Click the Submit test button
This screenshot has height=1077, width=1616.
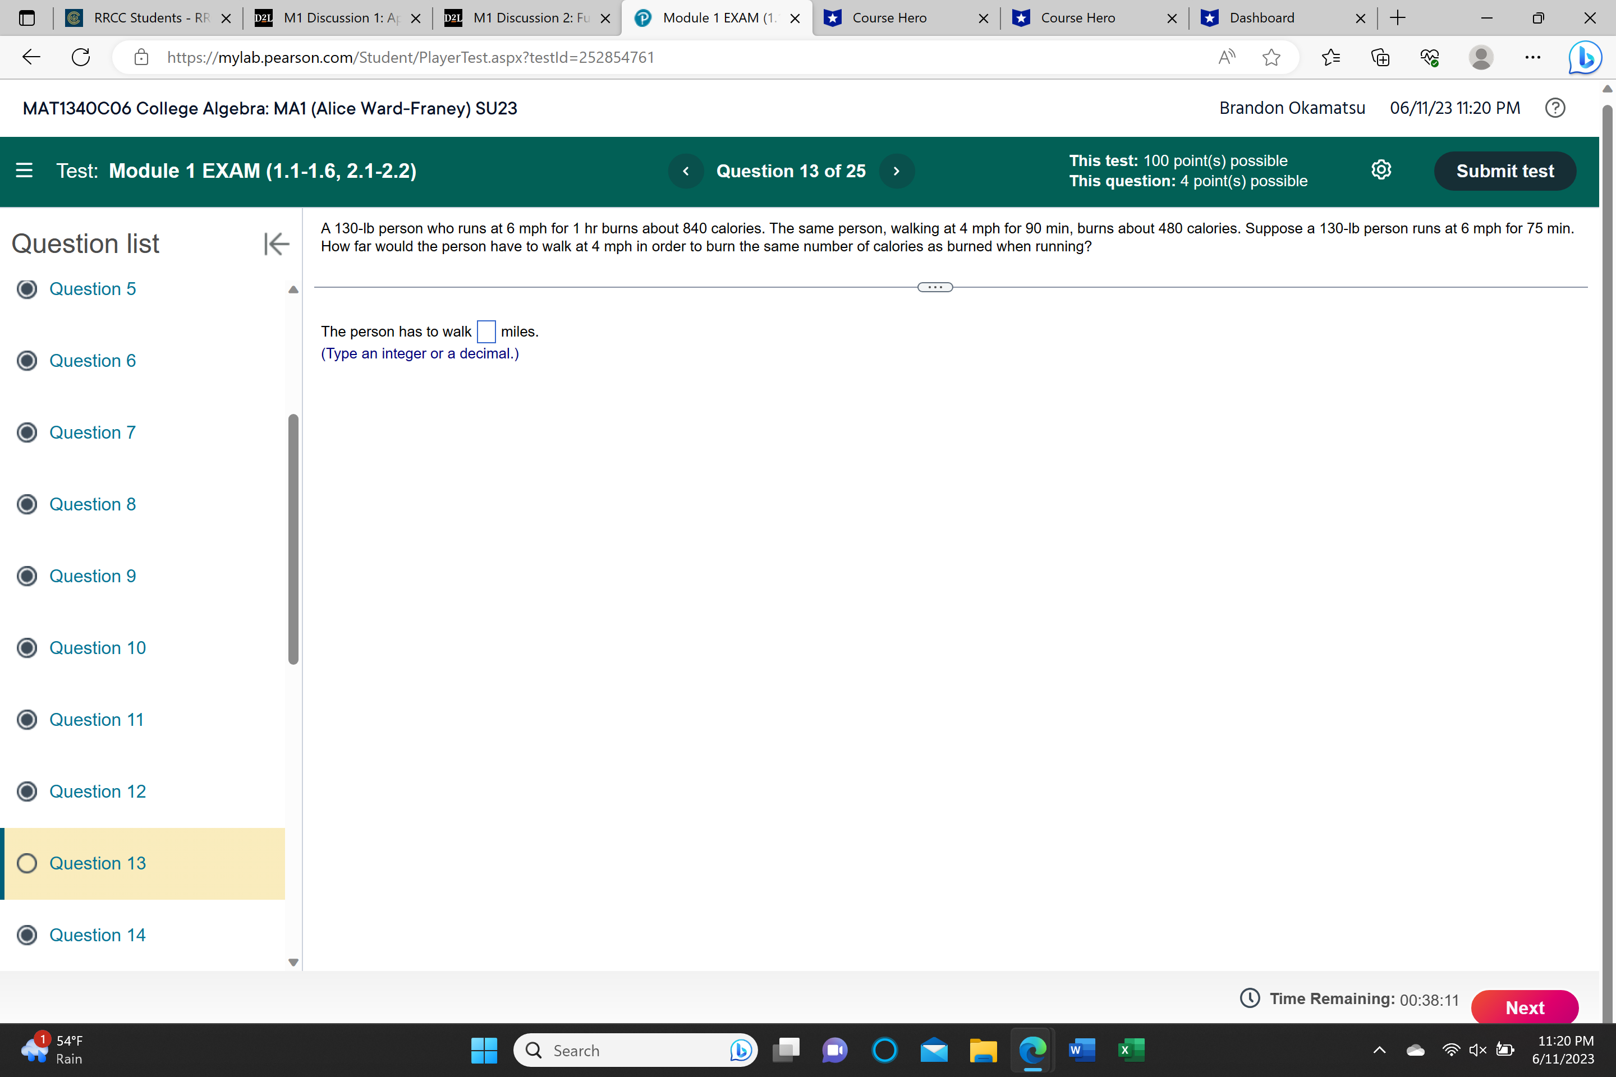point(1505,171)
